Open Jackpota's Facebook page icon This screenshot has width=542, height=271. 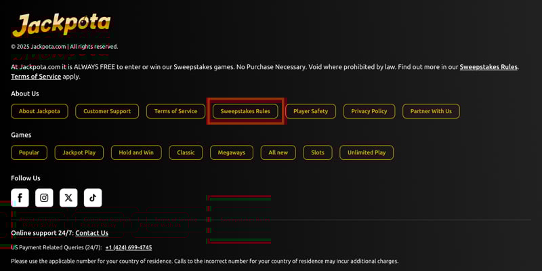pos(20,198)
